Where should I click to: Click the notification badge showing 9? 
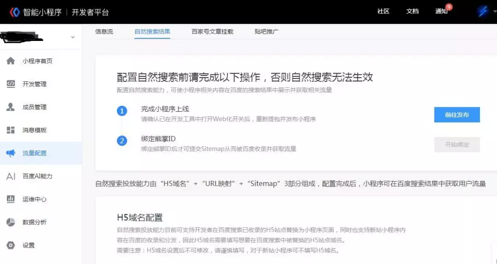tap(449, 7)
